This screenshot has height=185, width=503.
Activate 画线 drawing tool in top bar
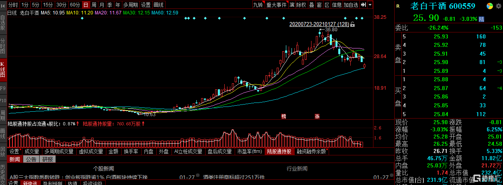click(159, 5)
